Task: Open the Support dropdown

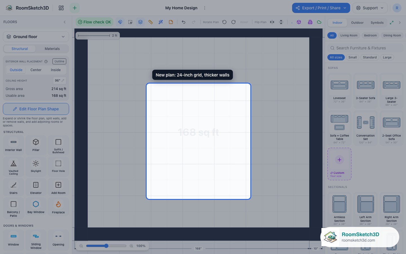Action: [x=370, y=8]
